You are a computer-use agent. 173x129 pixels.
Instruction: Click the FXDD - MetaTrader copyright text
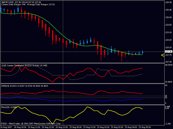(x=31, y=123)
